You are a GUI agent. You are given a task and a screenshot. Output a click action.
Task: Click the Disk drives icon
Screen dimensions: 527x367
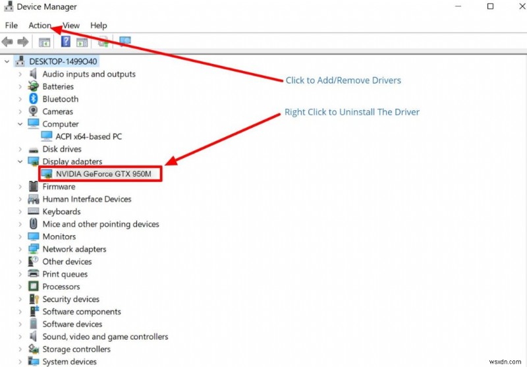[34, 150]
